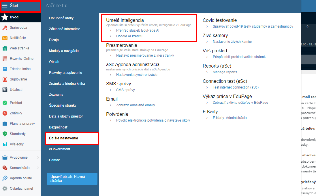Click the Prehľad green checkmark icon
The width and height of the screenshot is (316, 196).
tap(5, 103)
